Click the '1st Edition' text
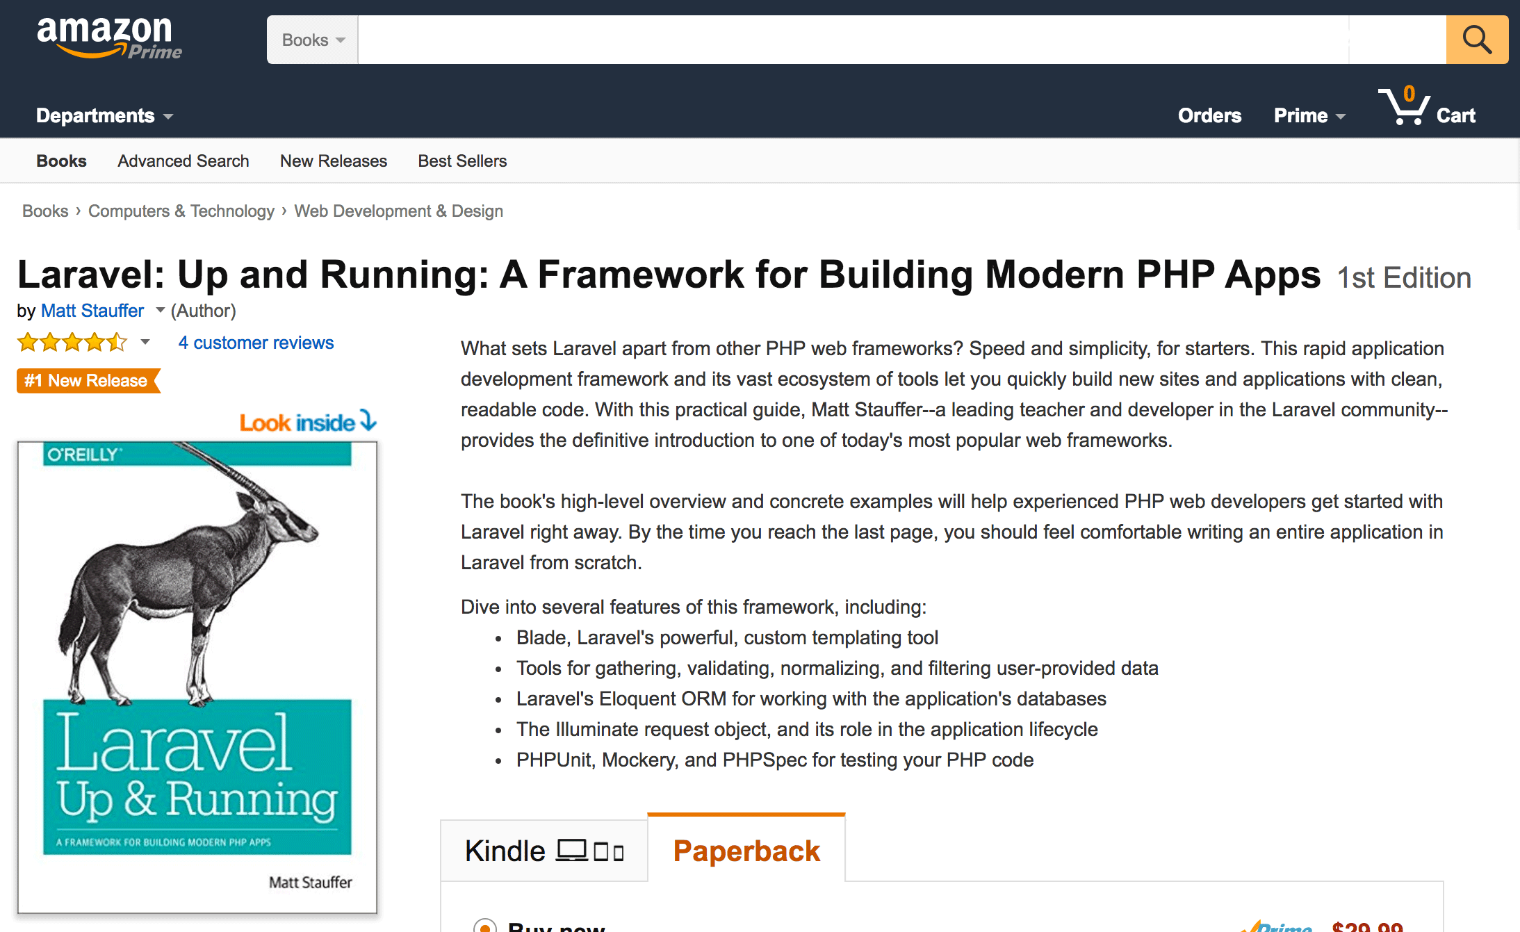This screenshot has width=1520, height=932. [1404, 277]
